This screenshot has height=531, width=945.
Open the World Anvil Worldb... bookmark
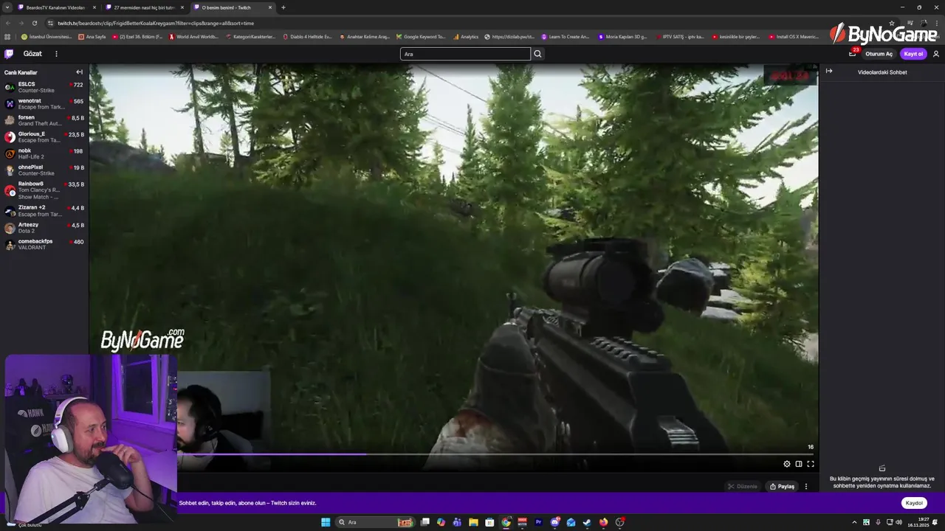point(194,36)
